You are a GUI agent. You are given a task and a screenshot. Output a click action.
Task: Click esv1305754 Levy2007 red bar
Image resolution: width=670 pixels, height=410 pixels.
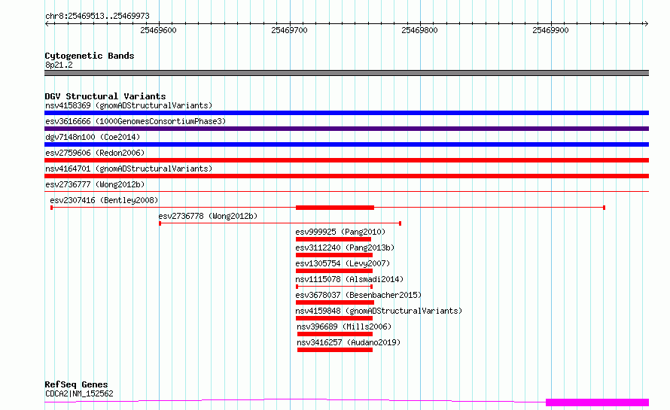tap(334, 271)
